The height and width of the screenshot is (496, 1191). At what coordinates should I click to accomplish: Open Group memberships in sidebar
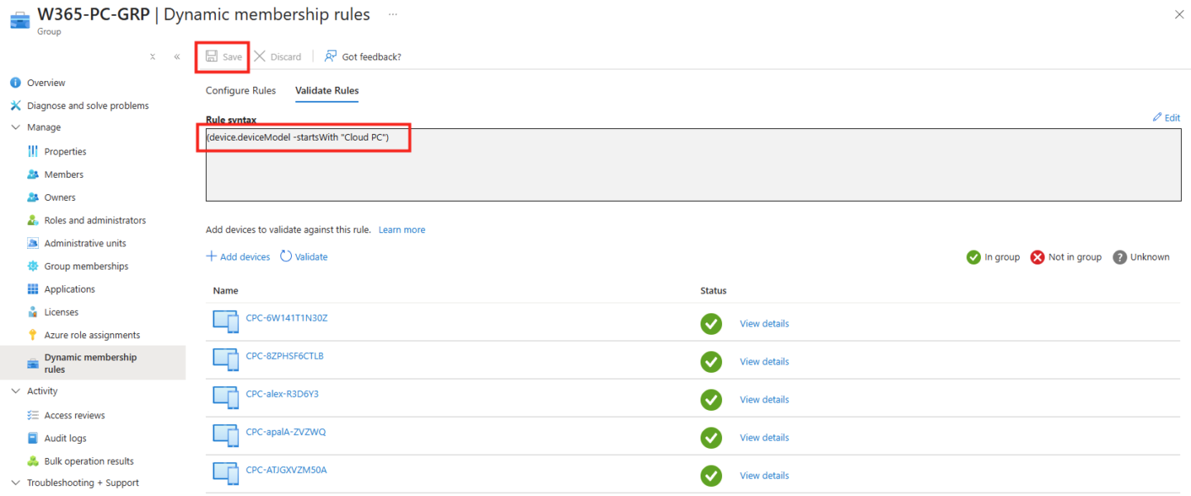point(86,266)
